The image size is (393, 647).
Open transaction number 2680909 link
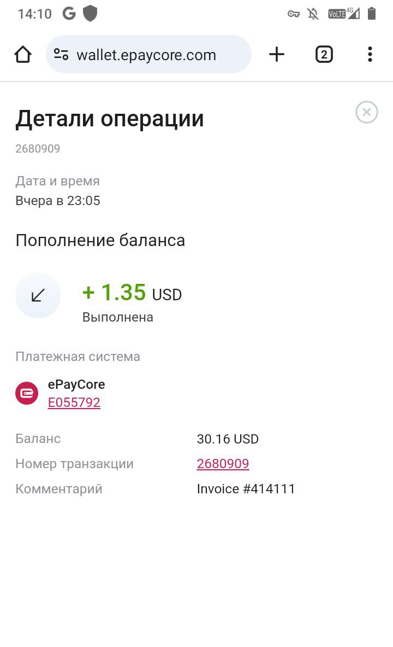223,464
